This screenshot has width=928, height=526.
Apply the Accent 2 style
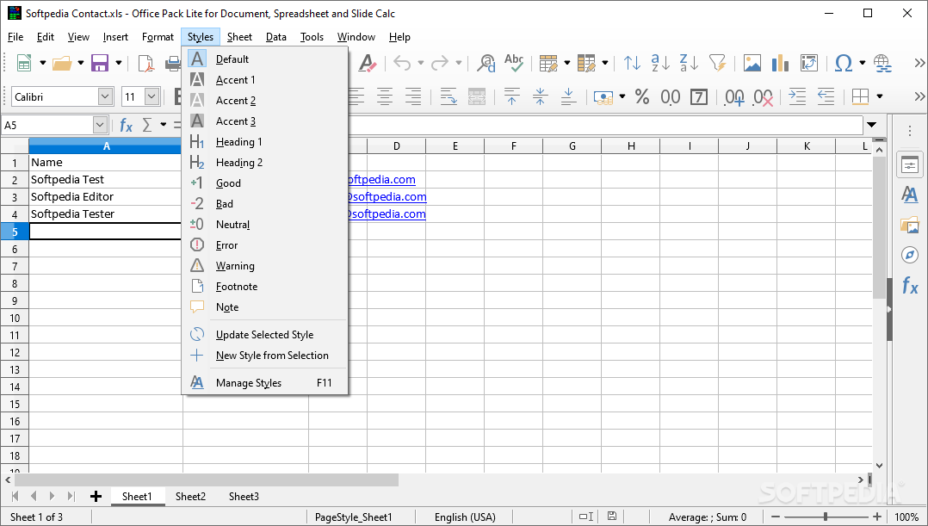coord(265,101)
